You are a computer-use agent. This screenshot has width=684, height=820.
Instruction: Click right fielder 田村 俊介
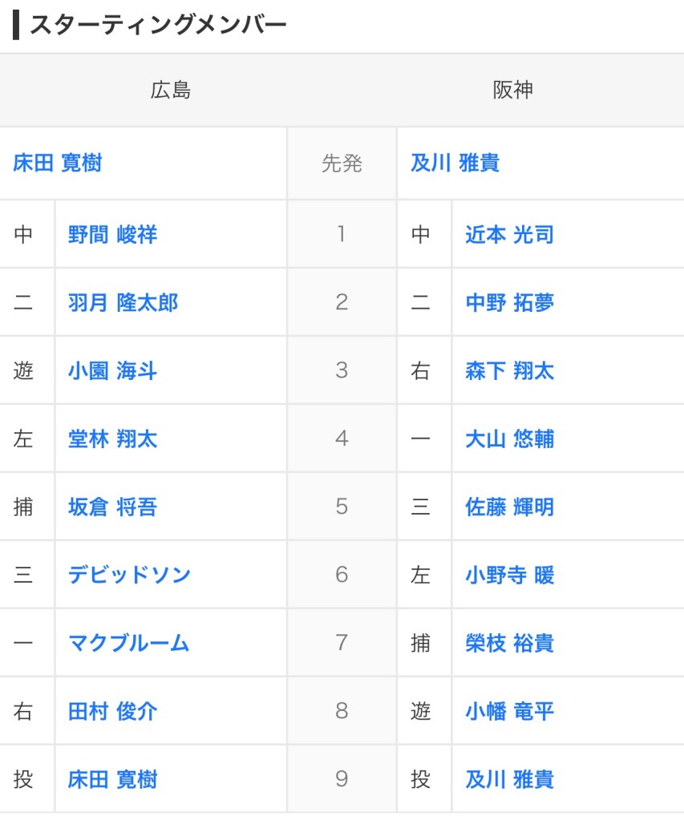point(112,711)
